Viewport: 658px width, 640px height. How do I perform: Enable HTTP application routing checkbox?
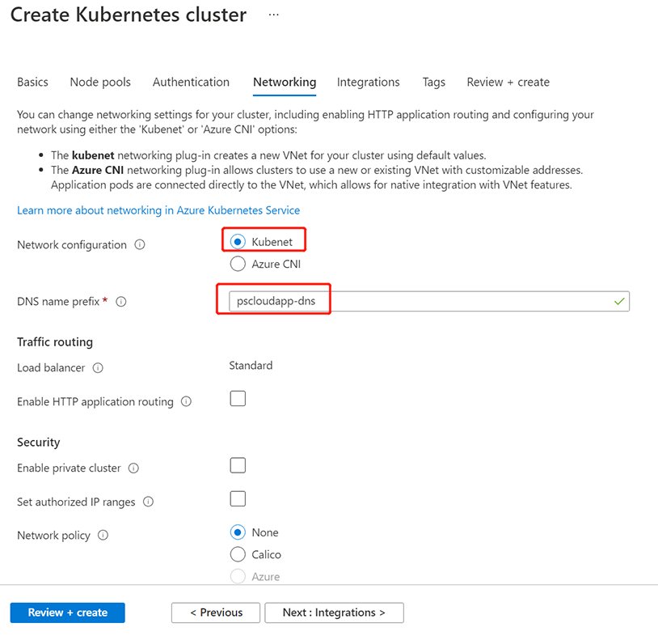[238, 399]
